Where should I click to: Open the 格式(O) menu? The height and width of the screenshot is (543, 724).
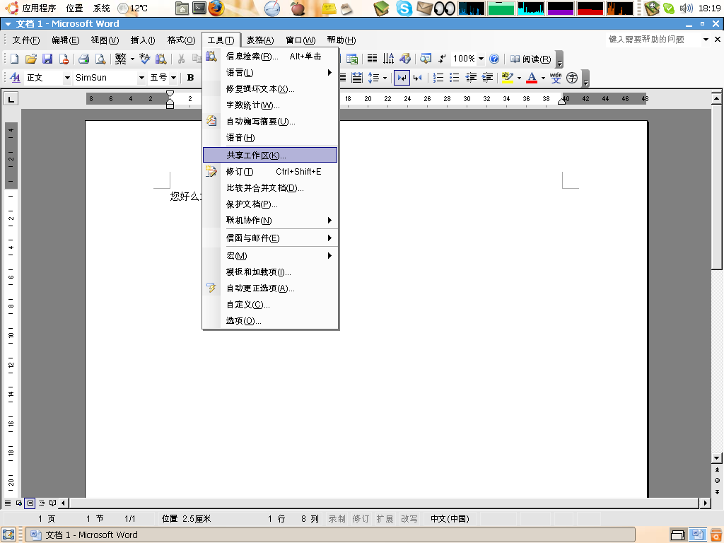click(181, 40)
